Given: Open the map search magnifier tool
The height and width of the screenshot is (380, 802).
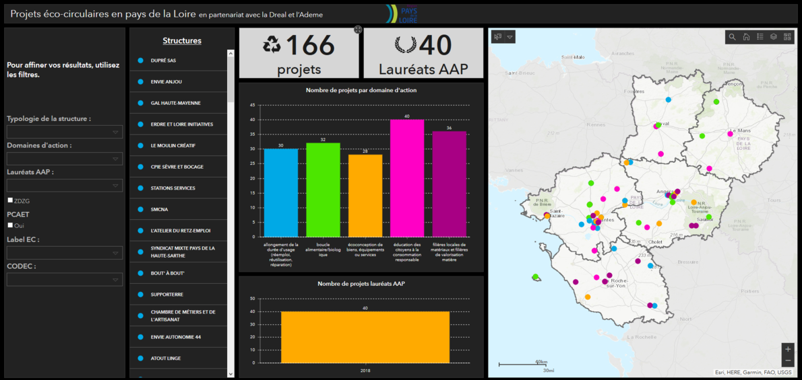Looking at the screenshot, I should click(x=733, y=37).
